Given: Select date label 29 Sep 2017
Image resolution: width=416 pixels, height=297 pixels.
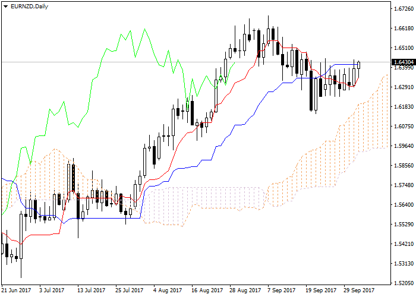Looking at the screenshot, I should pos(359,290).
